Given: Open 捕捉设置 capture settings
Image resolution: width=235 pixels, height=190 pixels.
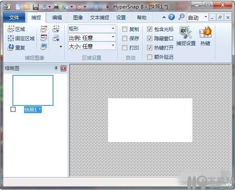Looking at the screenshot, I should [186, 36].
